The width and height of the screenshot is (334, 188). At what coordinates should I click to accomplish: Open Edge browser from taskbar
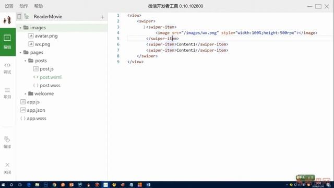click(29, 185)
